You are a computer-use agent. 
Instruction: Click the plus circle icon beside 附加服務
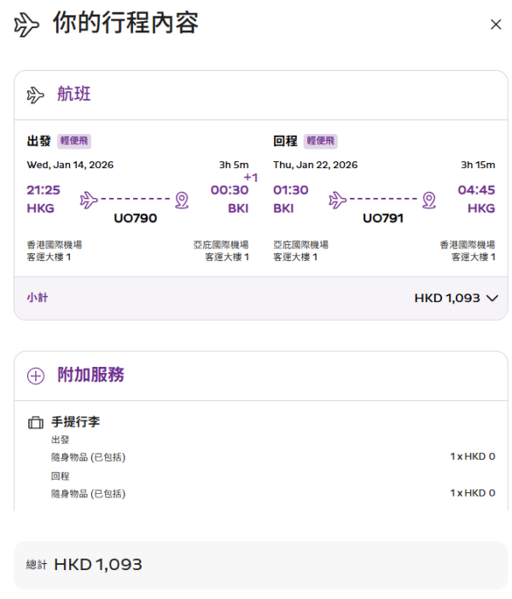[35, 375]
